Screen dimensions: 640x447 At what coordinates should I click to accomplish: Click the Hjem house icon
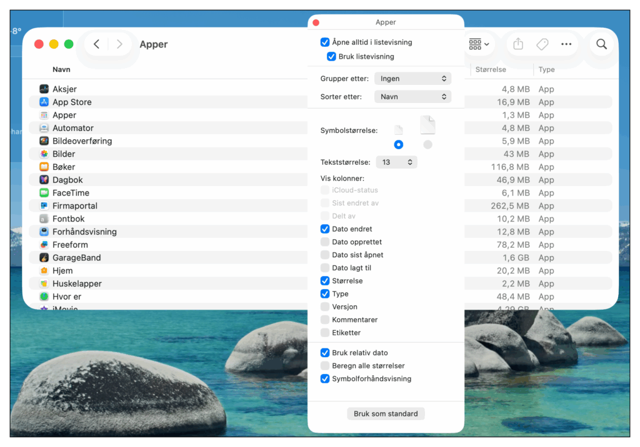point(44,271)
